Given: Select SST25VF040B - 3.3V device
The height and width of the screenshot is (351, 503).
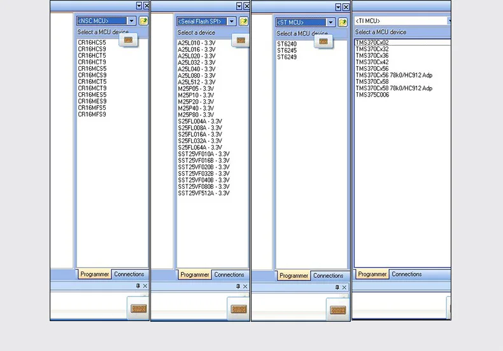Looking at the screenshot, I should click(204, 180).
